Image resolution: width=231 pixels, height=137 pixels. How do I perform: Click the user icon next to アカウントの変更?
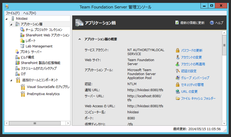coord(178,57)
